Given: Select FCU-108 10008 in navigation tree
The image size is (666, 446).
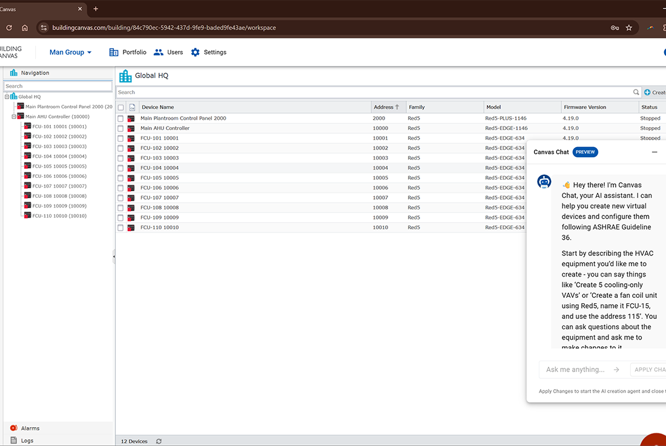Looking at the screenshot, I should pos(59,196).
